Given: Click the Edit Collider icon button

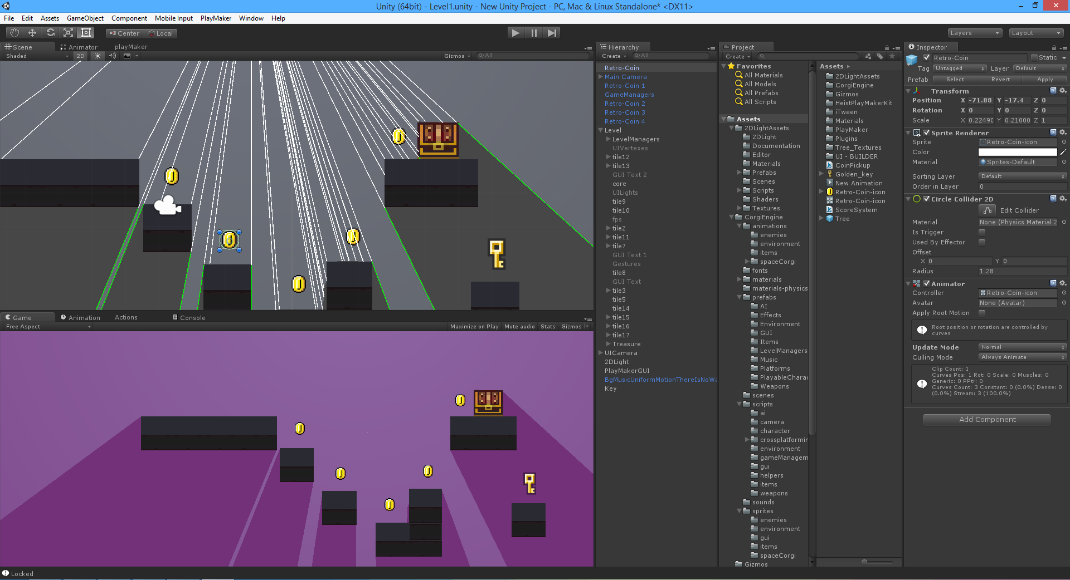Looking at the screenshot, I should pyautogui.click(x=988, y=210).
